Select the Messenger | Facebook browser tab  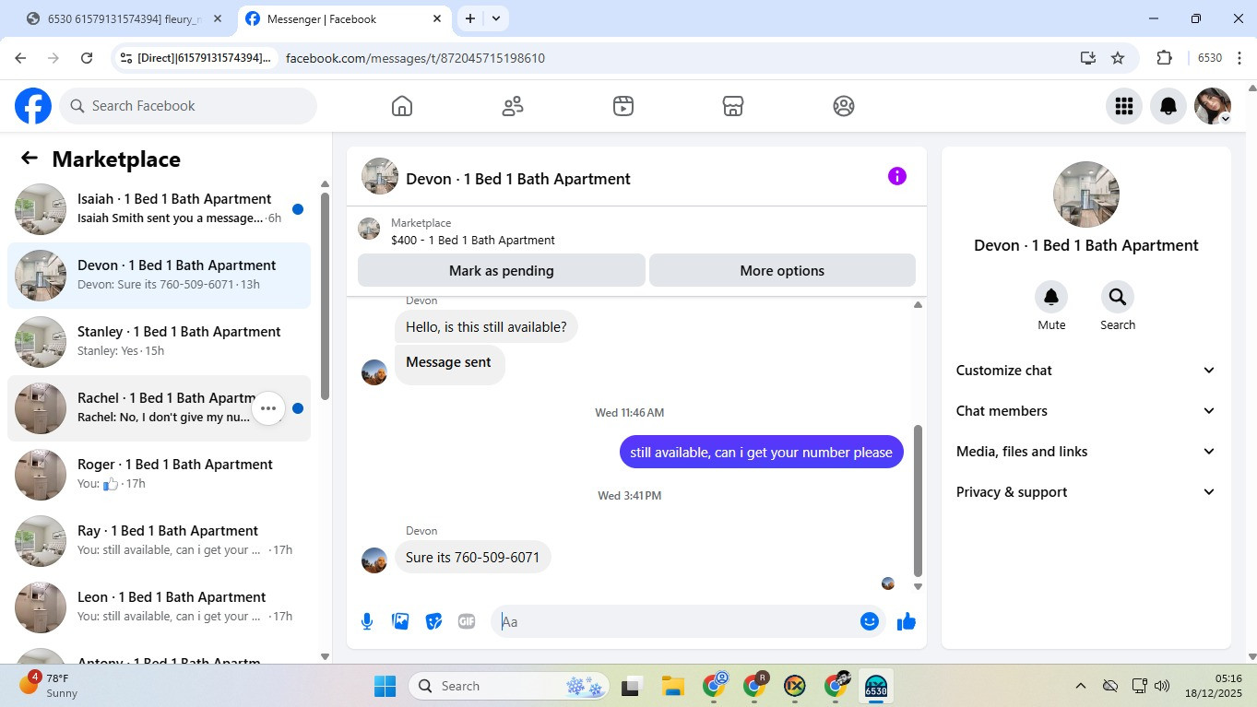point(343,18)
